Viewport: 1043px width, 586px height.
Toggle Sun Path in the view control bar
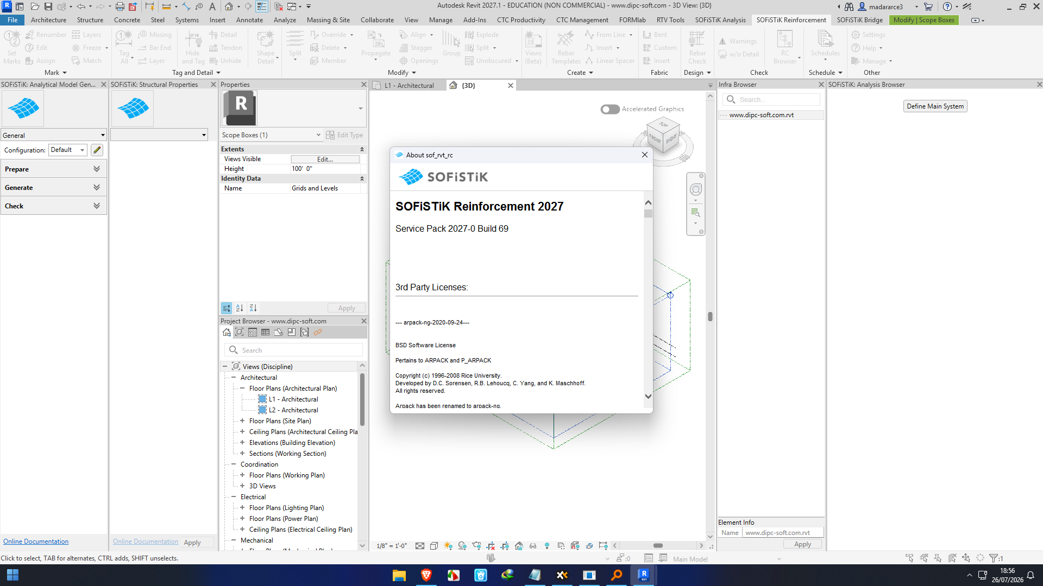pos(448,546)
